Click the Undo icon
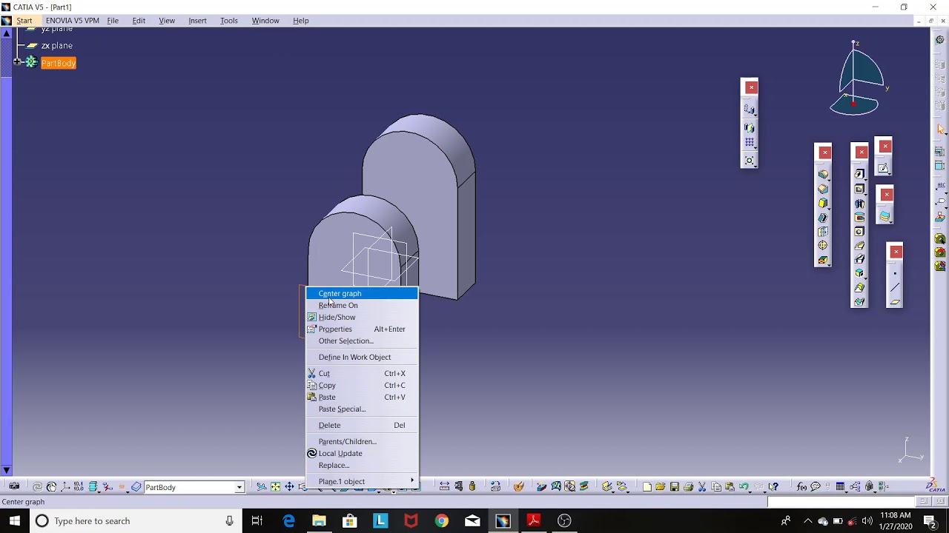Viewport: 949px width, 533px height. pos(743,486)
